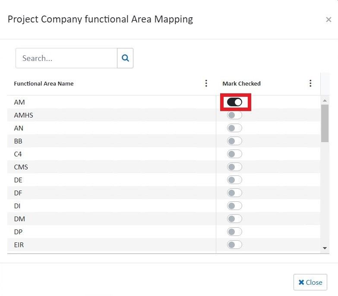
Task: Disable the AM toggle switch
Action: (x=235, y=102)
